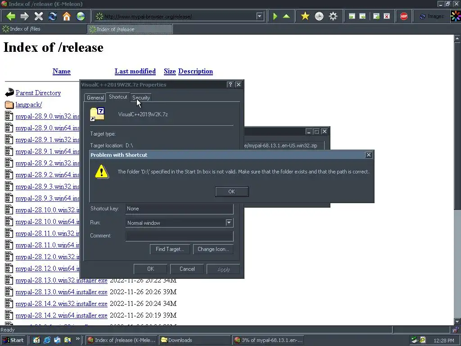Screen dimensions: 461x346
Task: Click the 12:28 PM taskbar clock
Action: pyautogui.click(x=443, y=341)
